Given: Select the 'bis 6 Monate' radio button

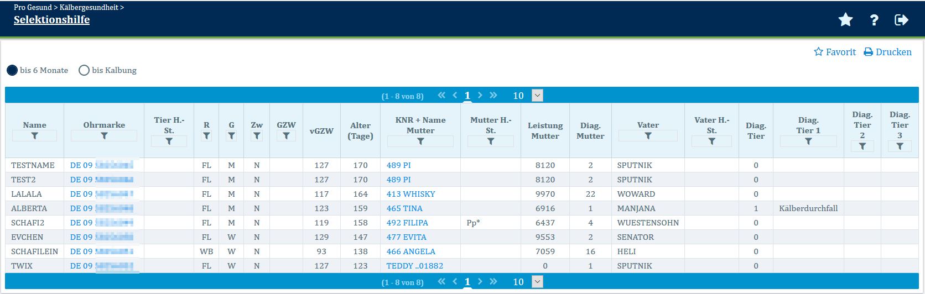Looking at the screenshot, I should pos(12,70).
